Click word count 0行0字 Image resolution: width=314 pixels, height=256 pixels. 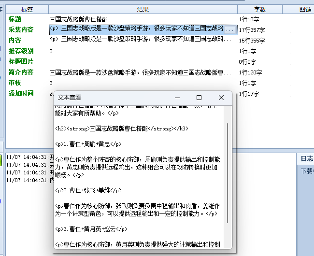(x=247, y=62)
